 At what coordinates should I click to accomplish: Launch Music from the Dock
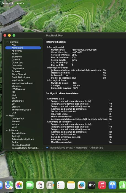102,185
